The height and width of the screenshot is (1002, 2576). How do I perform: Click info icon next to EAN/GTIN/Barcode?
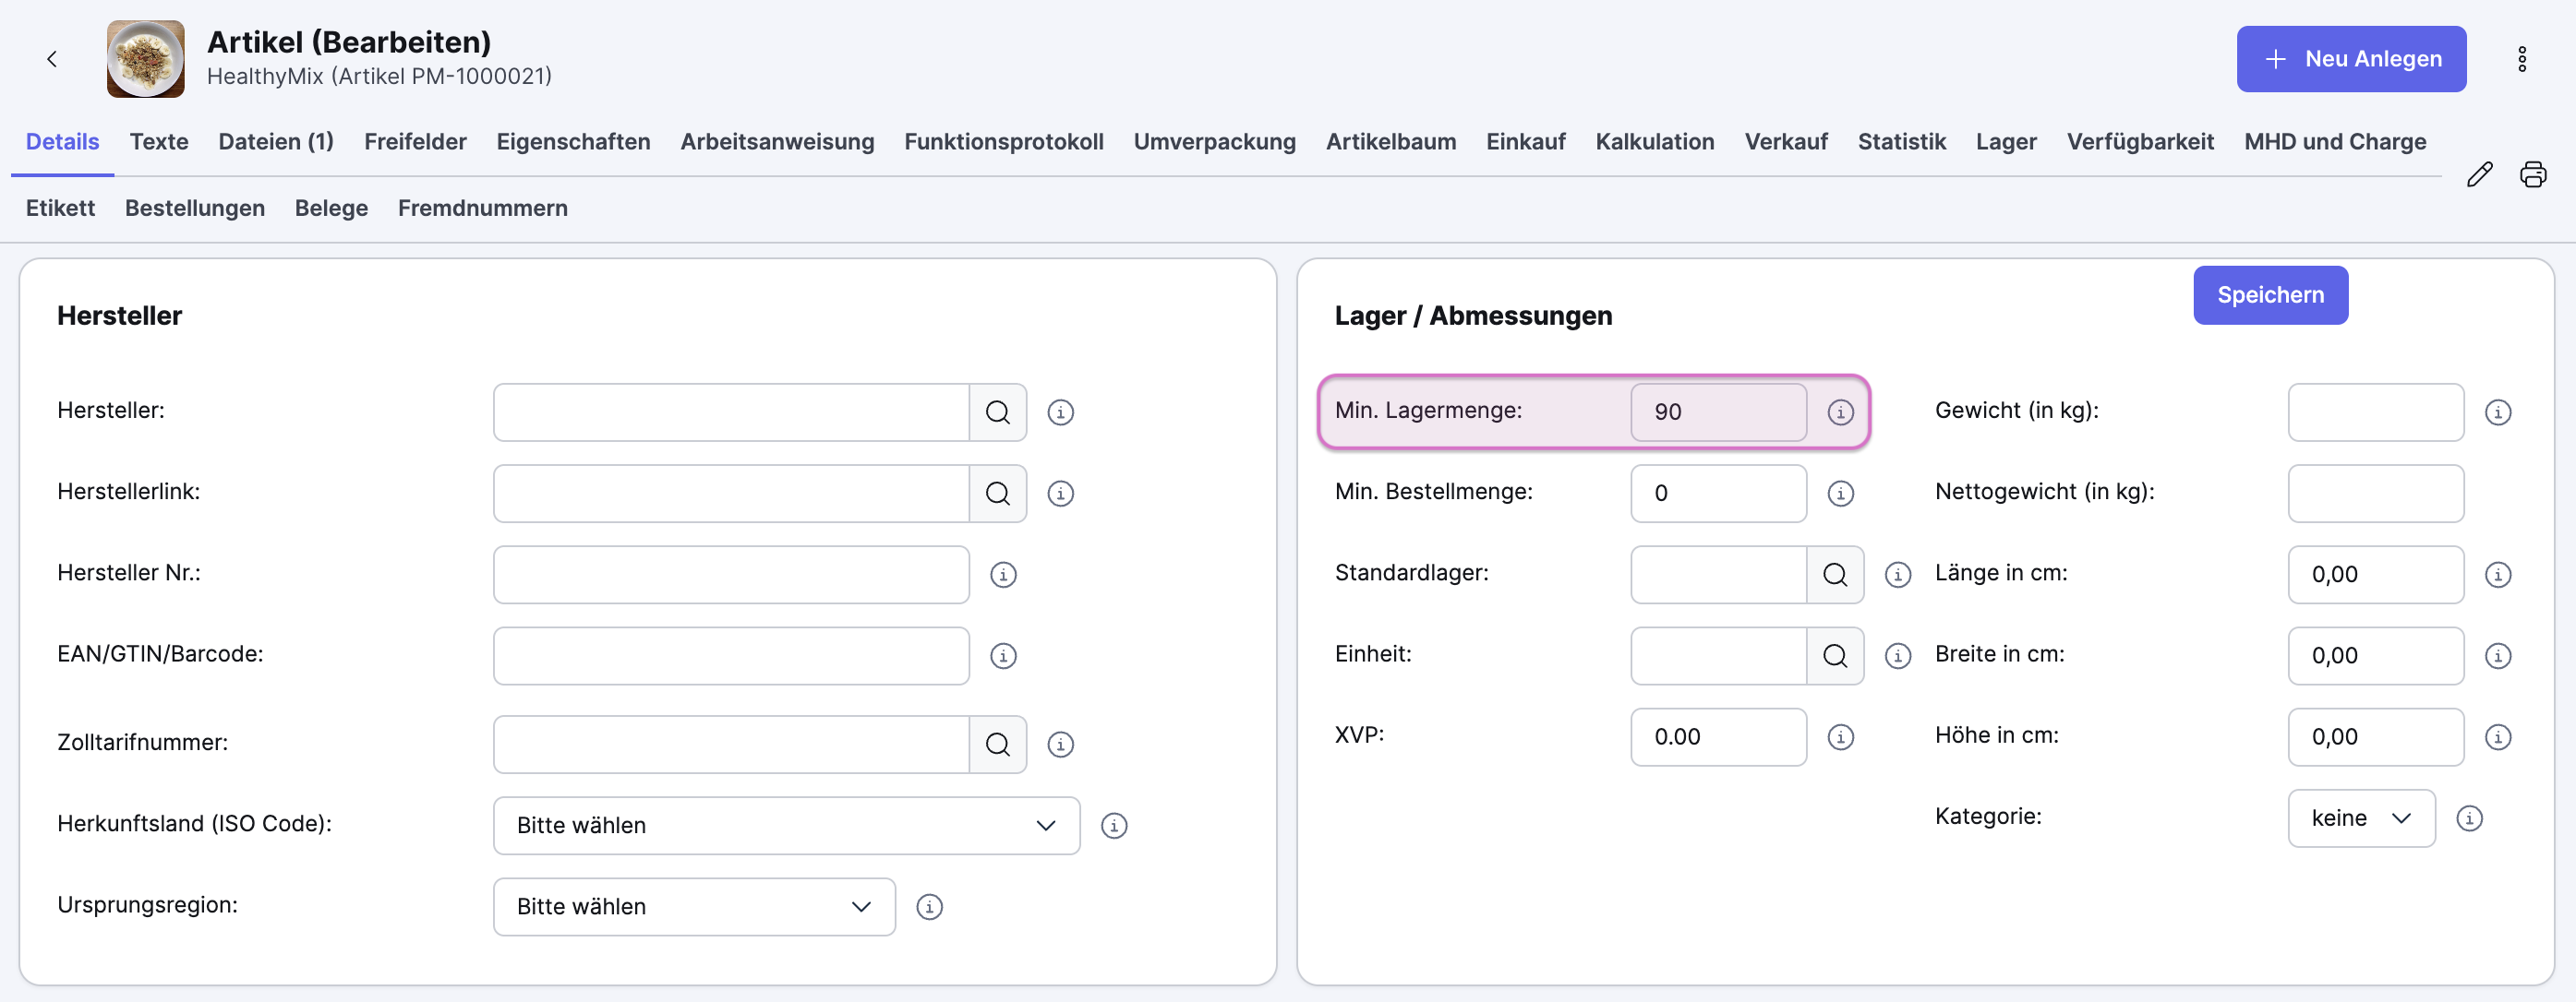click(1003, 655)
